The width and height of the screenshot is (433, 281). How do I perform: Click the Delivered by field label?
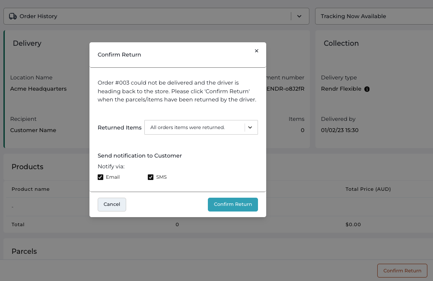(x=338, y=119)
